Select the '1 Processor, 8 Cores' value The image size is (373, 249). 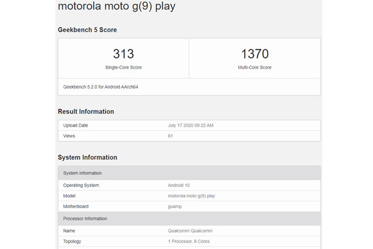189,241
